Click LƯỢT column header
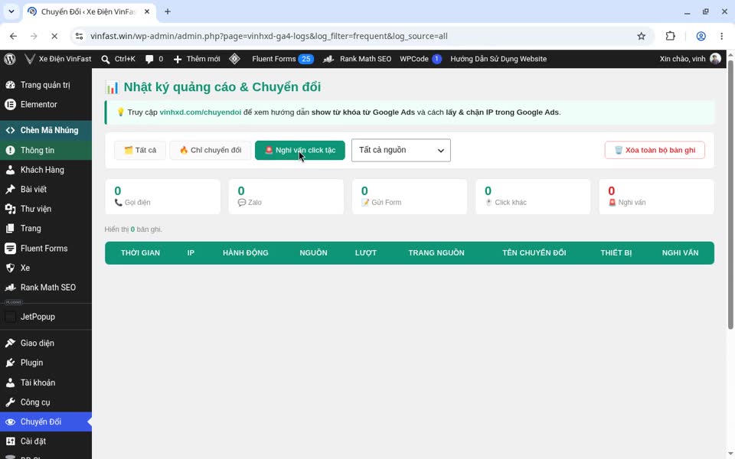735x459 pixels. (x=366, y=253)
